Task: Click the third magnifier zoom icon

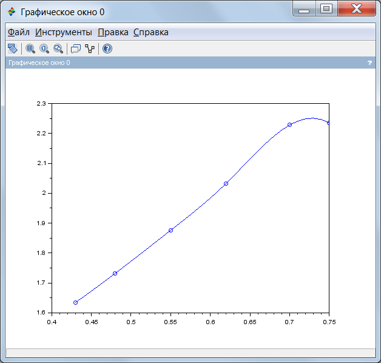Action: tap(59, 49)
